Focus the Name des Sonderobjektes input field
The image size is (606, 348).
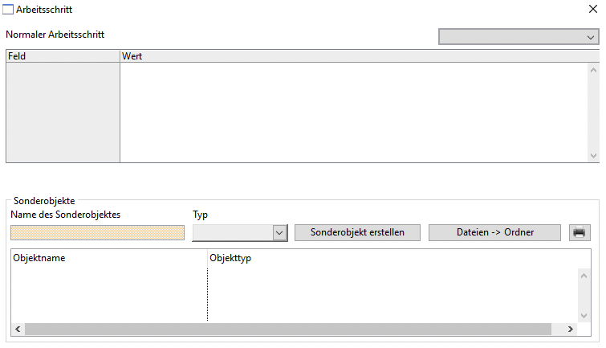coord(97,232)
